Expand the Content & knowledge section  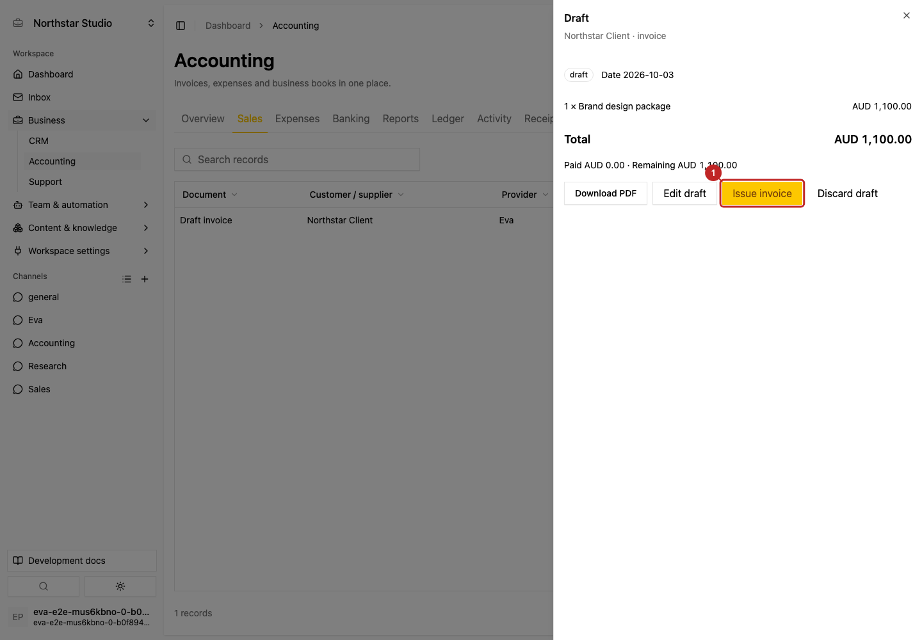click(146, 228)
